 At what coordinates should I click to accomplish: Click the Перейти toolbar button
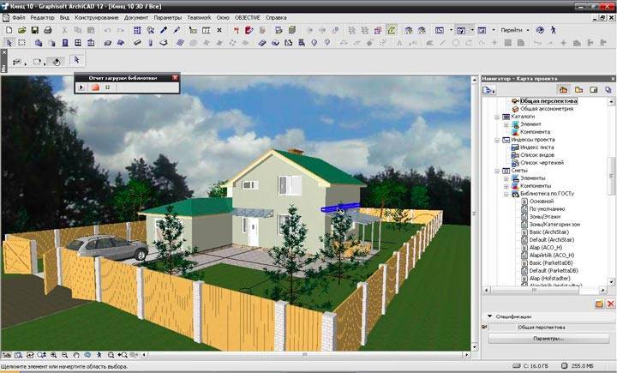[x=511, y=30]
